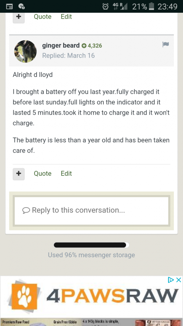Viewport: 183px width, 326px height.
Task: Edit ginger beard's battery message
Action: (66, 173)
